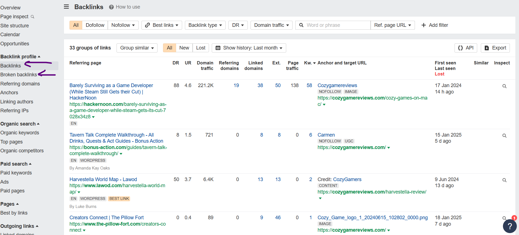
Task: Open Referring IPs in the sidebar
Action: (x=14, y=111)
